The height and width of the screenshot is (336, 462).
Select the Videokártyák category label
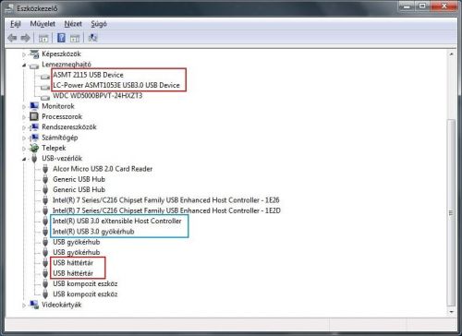[x=62, y=305]
